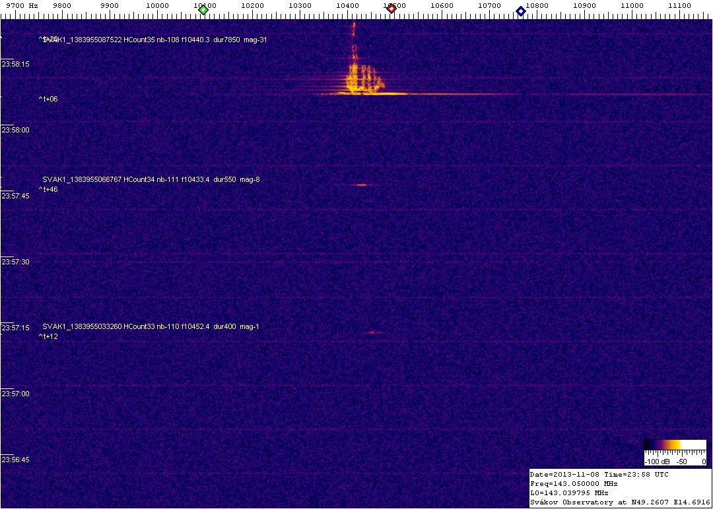Click the 10800 frequency axis label
The width and height of the screenshot is (713, 509).
(x=537, y=5)
